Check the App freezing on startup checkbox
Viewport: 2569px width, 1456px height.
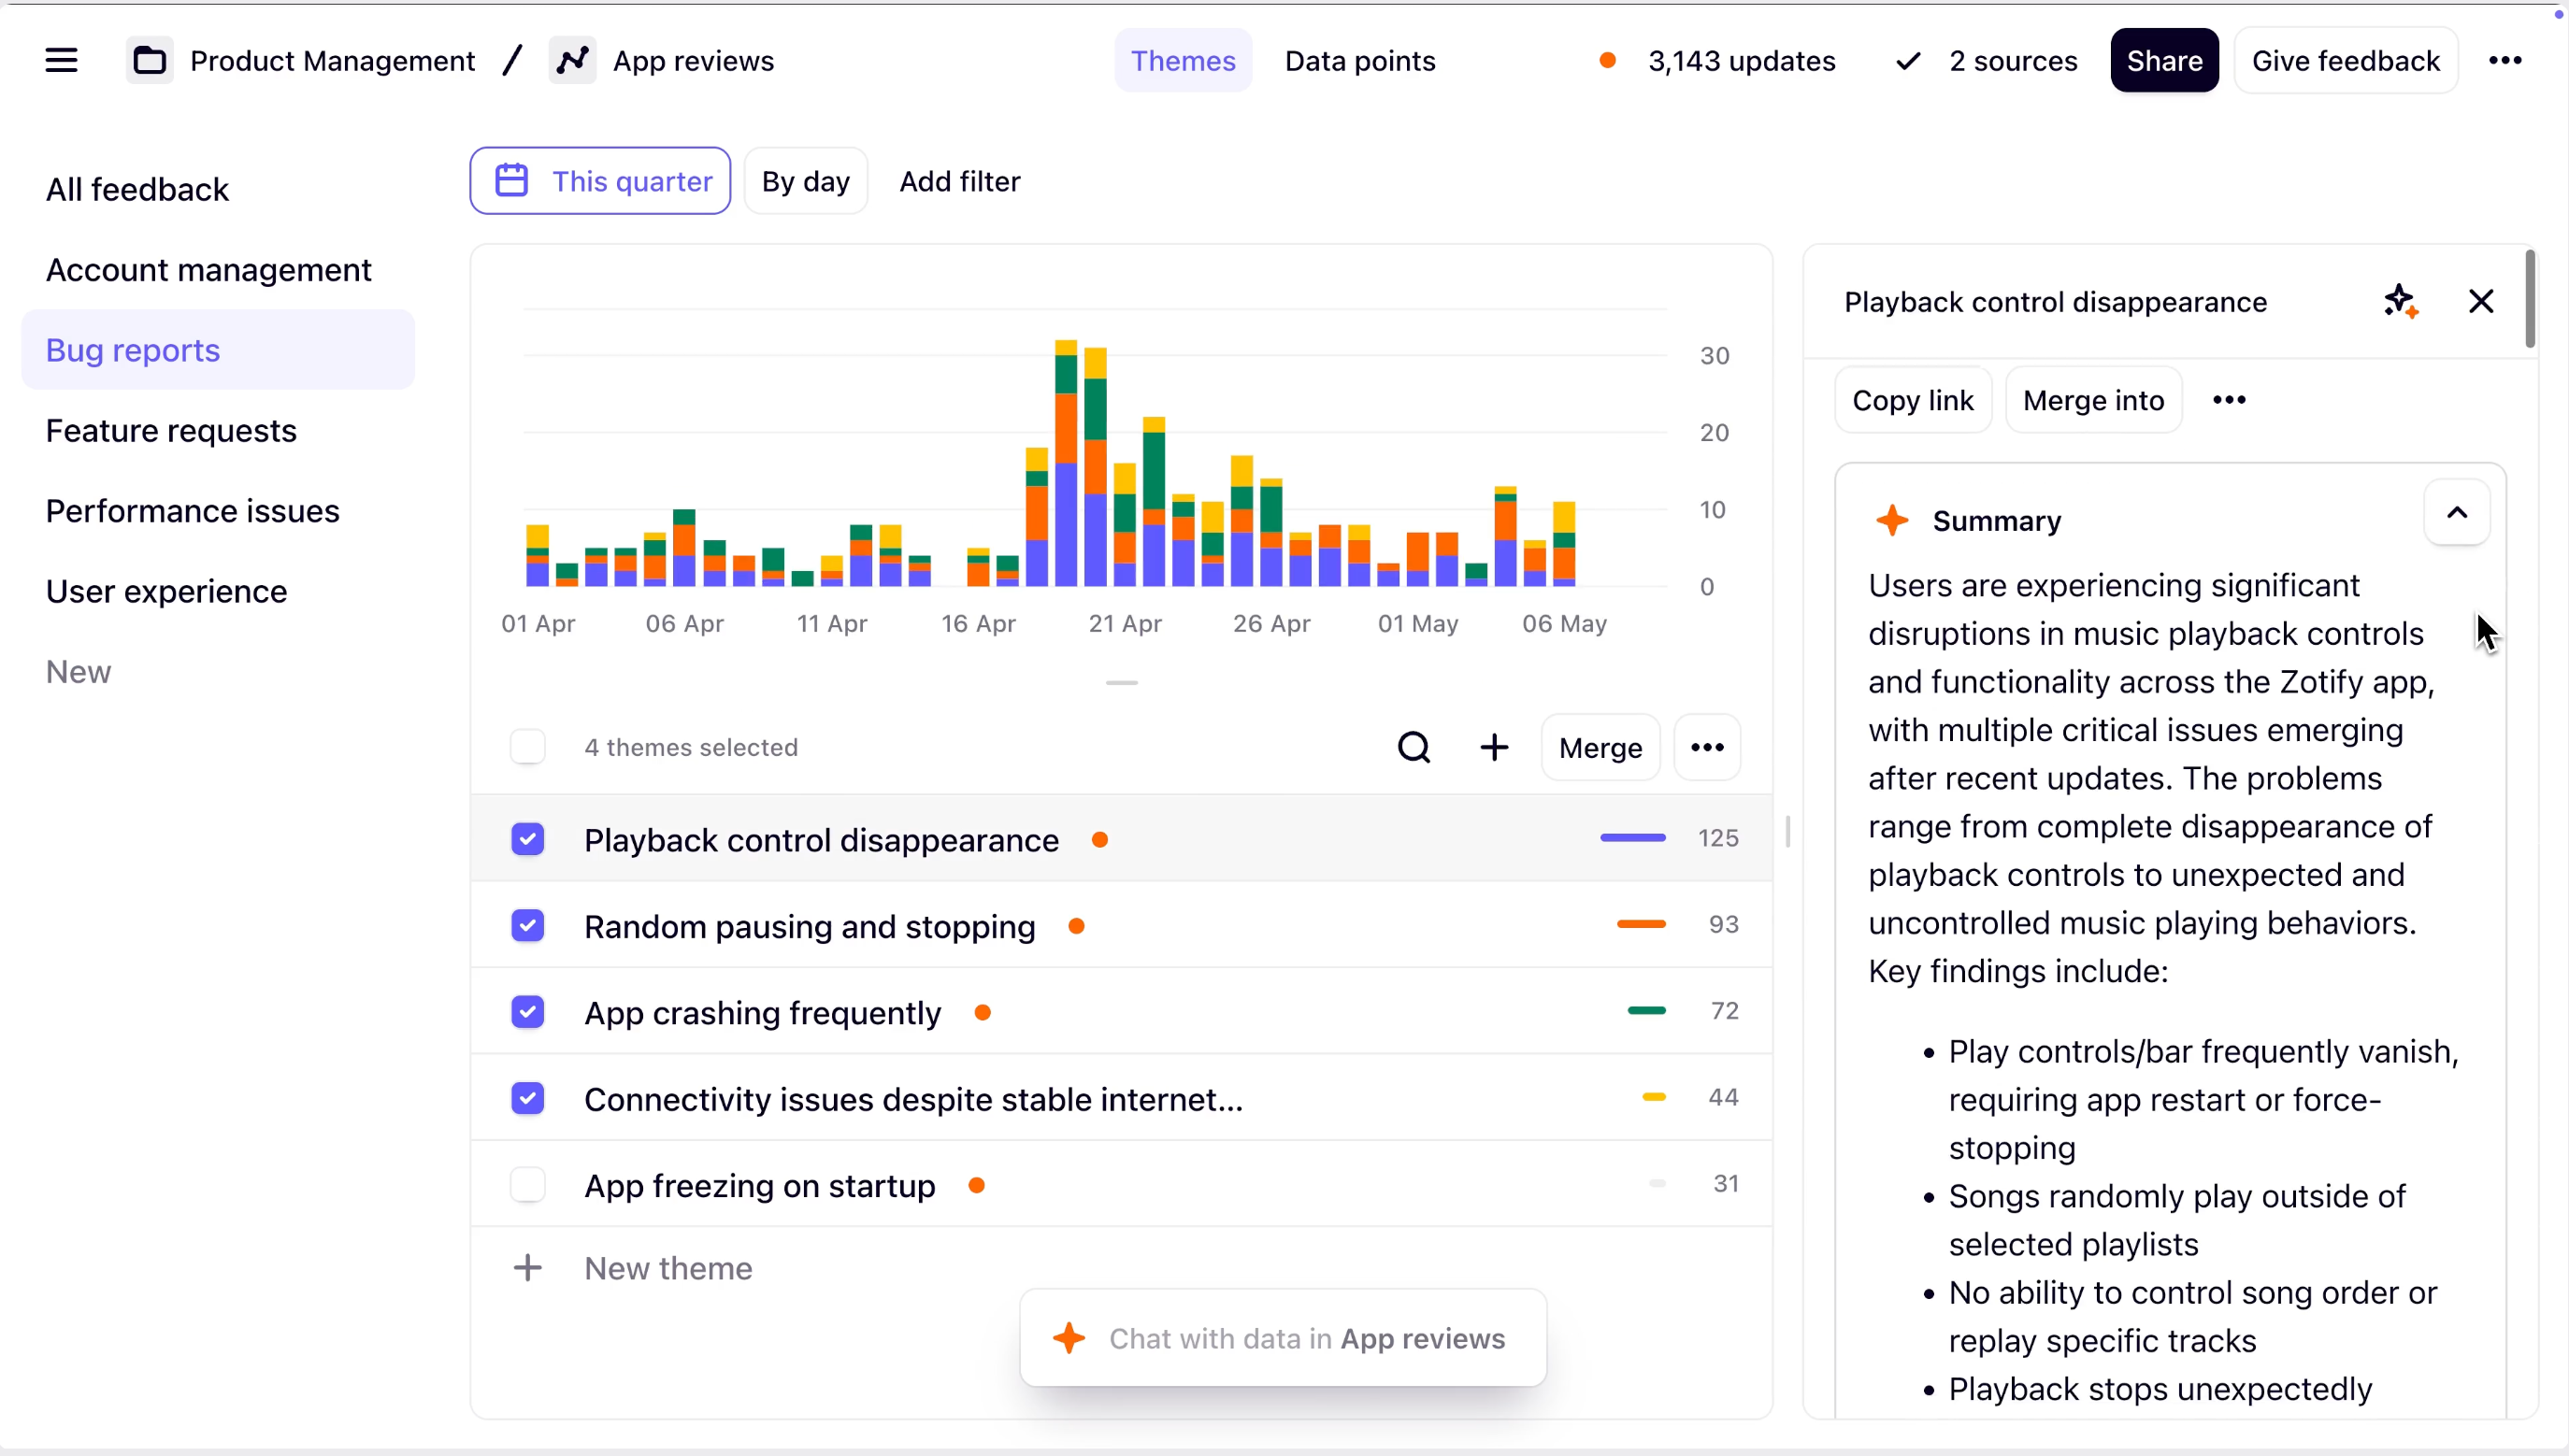pyautogui.click(x=528, y=1185)
